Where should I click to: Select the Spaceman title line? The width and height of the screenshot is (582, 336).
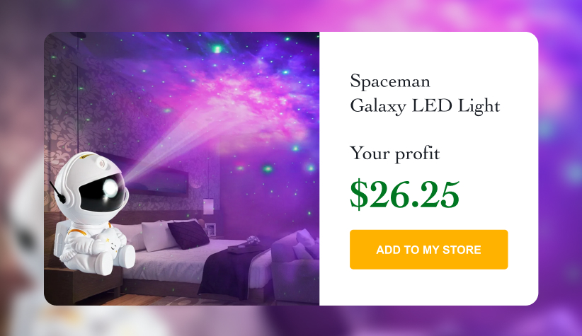390,81
